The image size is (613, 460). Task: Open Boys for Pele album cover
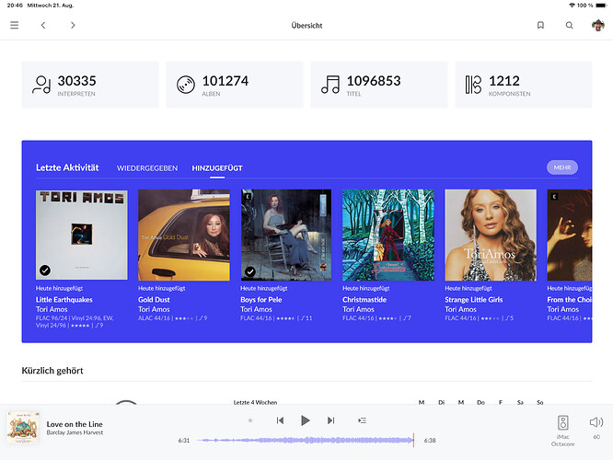pyautogui.click(x=286, y=235)
